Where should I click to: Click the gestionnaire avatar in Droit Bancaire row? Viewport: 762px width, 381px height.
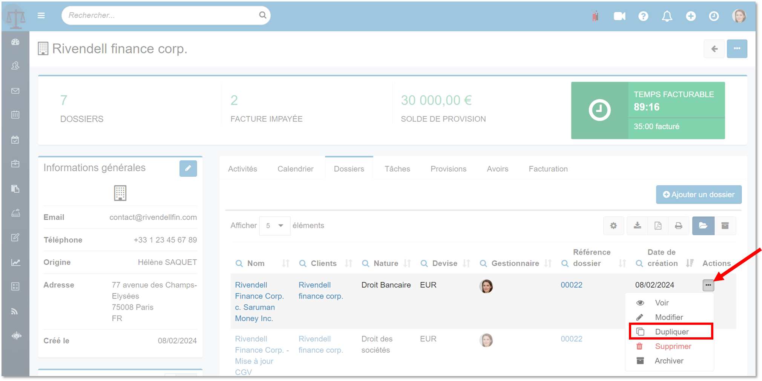[x=486, y=286]
